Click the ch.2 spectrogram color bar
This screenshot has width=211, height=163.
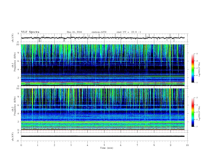tap(193, 112)
